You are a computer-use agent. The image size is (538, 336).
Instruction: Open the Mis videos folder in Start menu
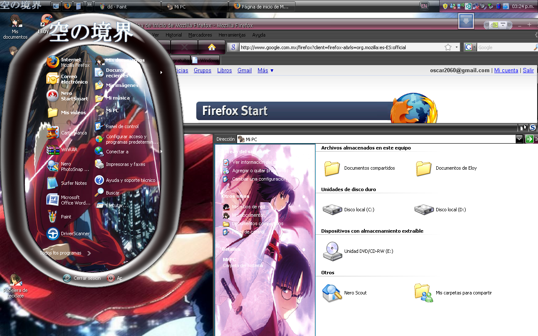pos(66,113)
